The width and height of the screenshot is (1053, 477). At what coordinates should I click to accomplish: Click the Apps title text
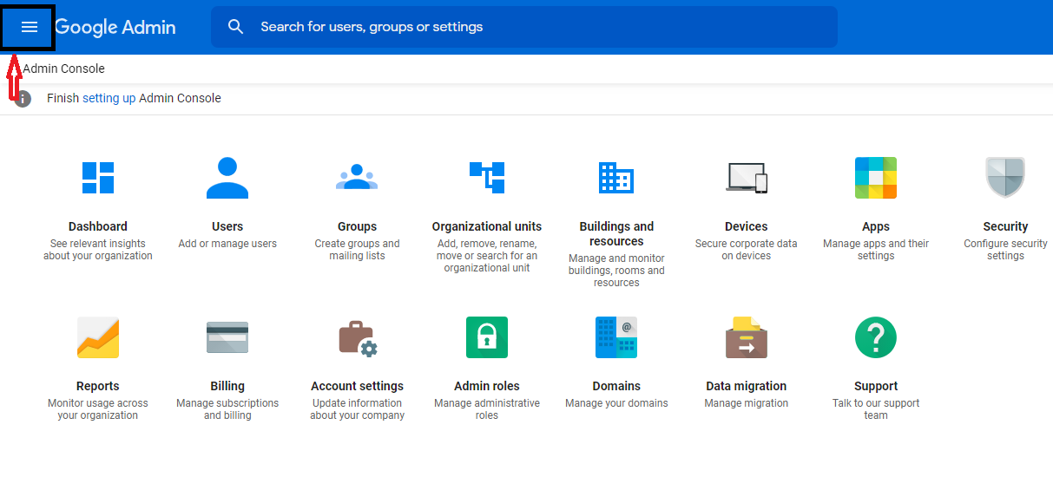876,226
